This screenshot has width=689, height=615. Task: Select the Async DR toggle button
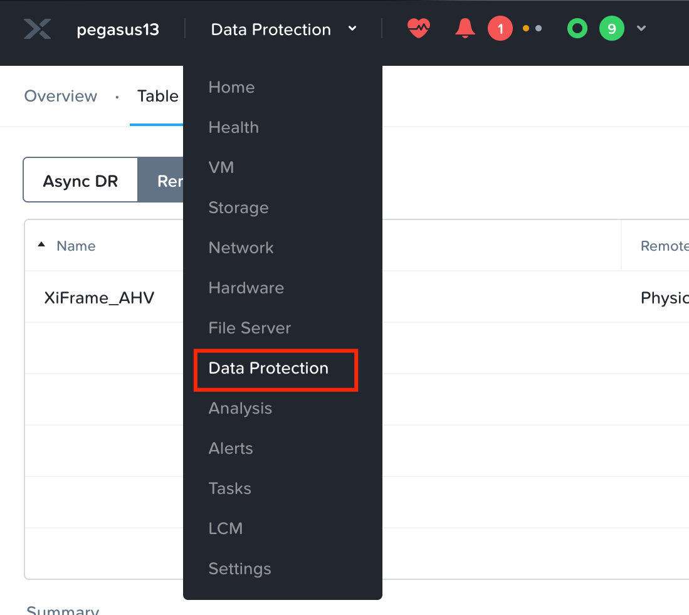80,181
